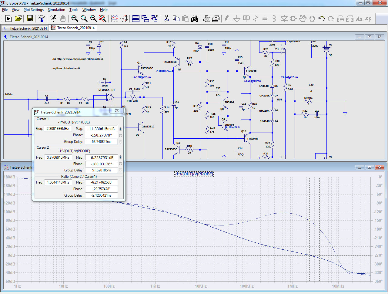This screenshot has width=388, height=294.
Task: Click the Zoom Out magnifier icon
Action: (x=93, y=19)
